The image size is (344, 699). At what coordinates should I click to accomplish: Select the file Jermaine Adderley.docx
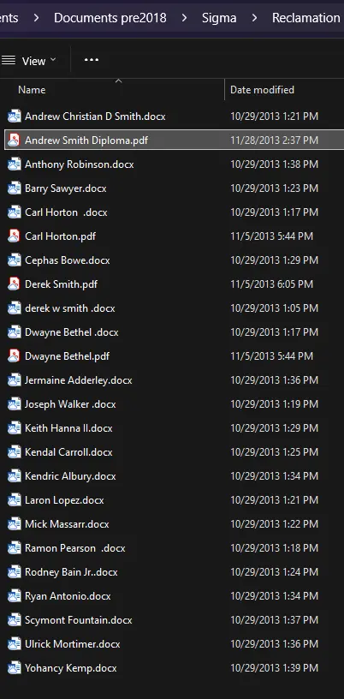[172, 380]
